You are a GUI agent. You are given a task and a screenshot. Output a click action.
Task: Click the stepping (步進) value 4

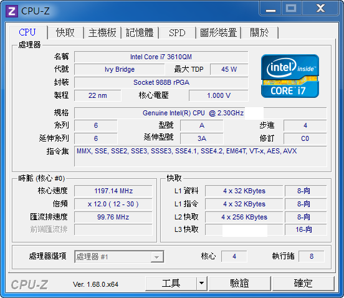pyautogui.click(x=305, y=125)
